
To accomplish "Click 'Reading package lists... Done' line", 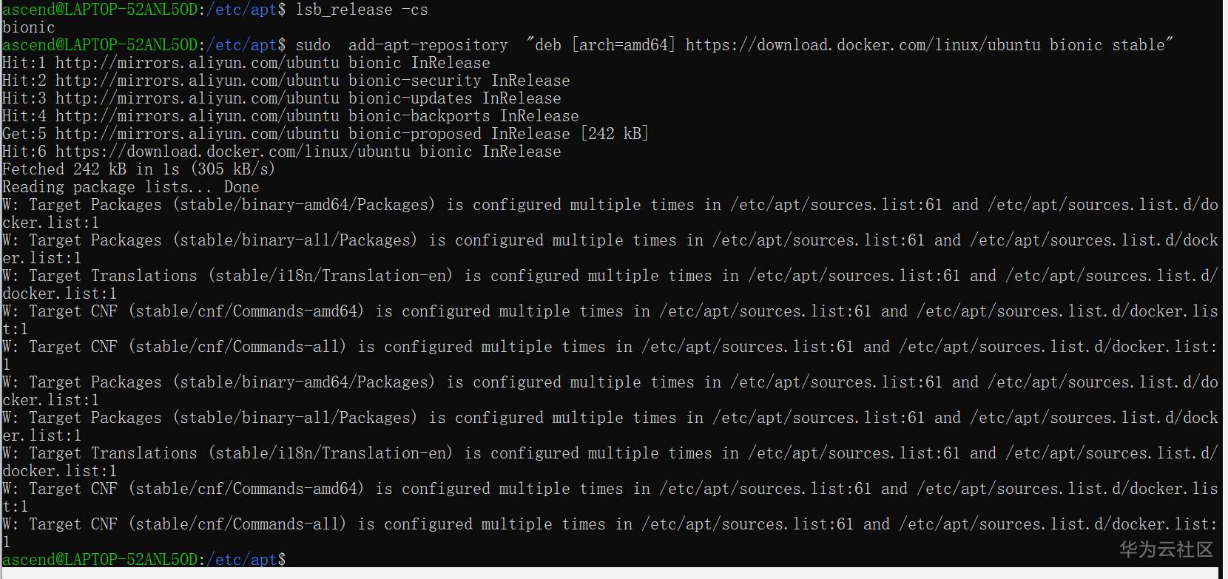I will click(x=131, y=187).
